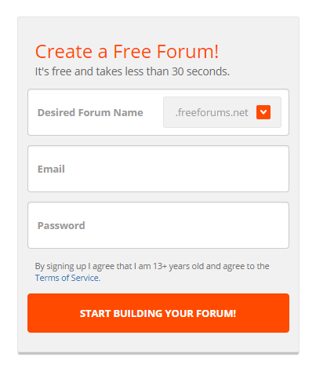Image resolution: width=316 pixels, height=368 pixels.
Task: Submit the forum signup with orange button
Action: point(158,313)
